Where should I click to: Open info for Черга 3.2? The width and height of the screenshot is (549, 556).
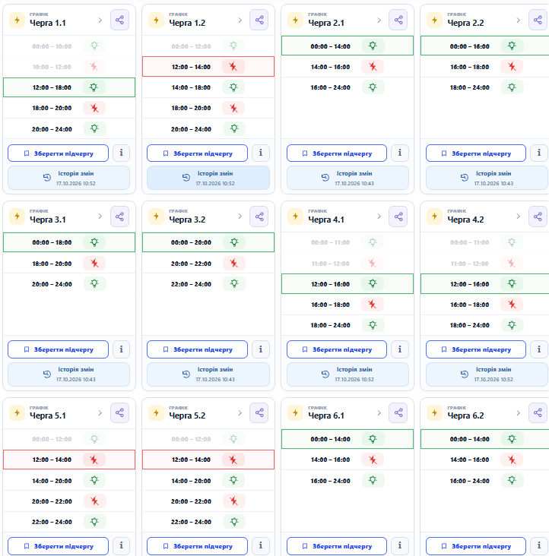click(261, 349)
